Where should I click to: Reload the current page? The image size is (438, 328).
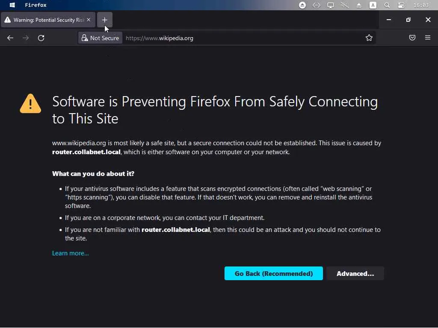click(41, 38)
